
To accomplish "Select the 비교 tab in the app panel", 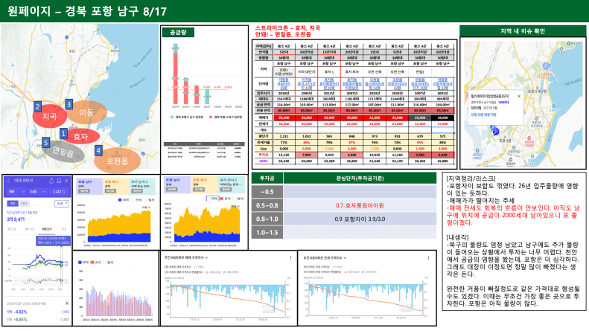I will [x=64, y=228].
